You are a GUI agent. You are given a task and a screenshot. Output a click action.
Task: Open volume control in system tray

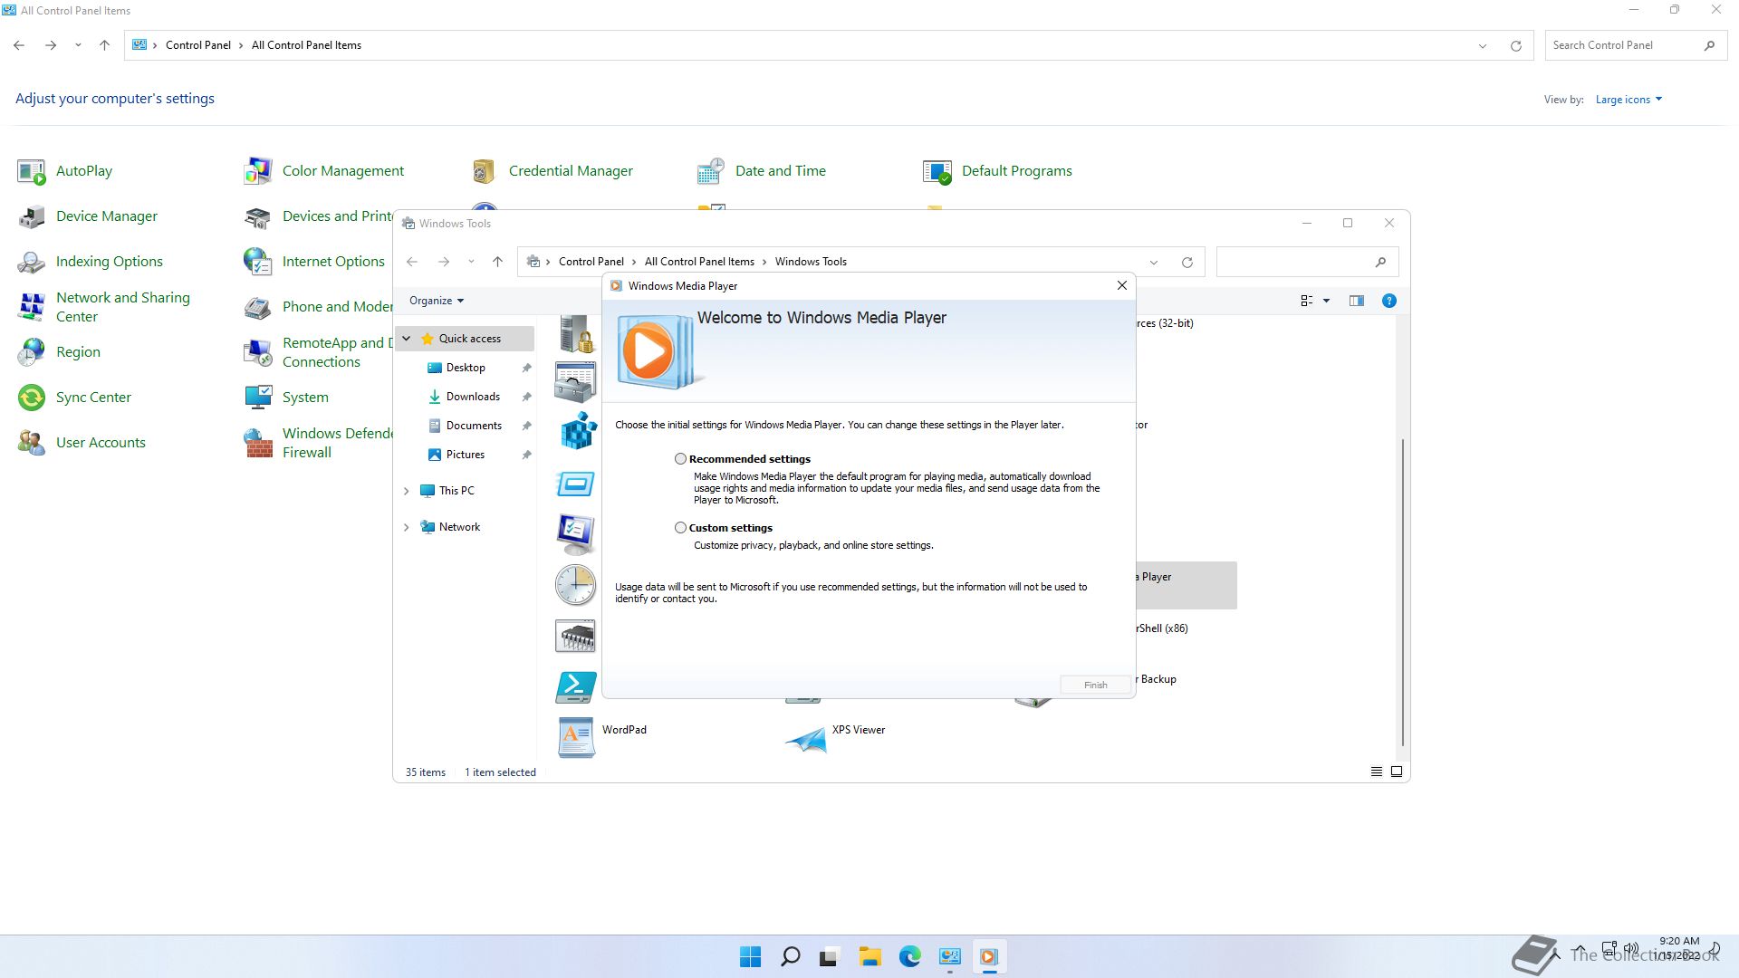tap(1630, 948)
